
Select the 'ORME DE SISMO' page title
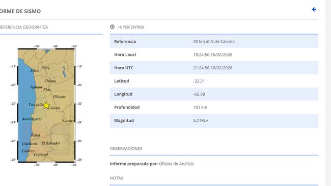(20, 11)
